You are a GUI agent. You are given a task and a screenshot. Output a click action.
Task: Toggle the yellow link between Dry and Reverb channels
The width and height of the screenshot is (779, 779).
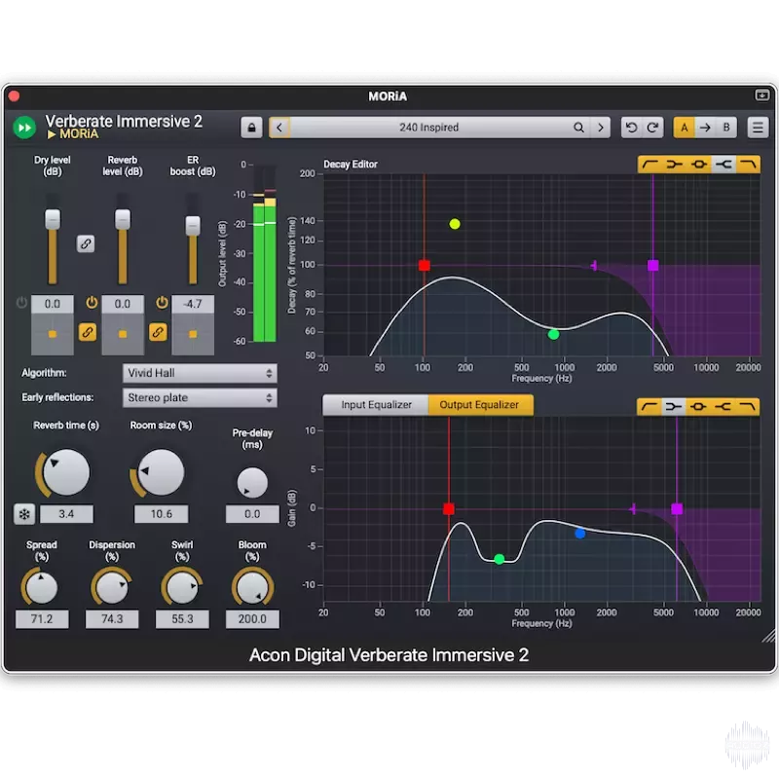click(x=88, y=332)
